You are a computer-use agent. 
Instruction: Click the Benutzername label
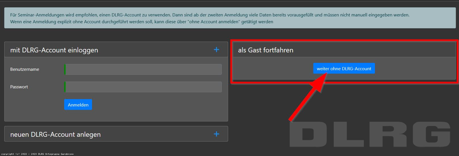pyautogui.click(x=25, y=69)
